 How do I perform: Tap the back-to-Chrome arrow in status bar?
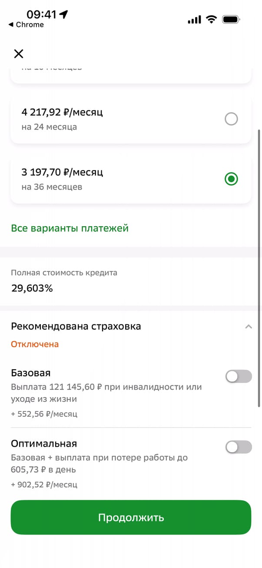point(10,25)
